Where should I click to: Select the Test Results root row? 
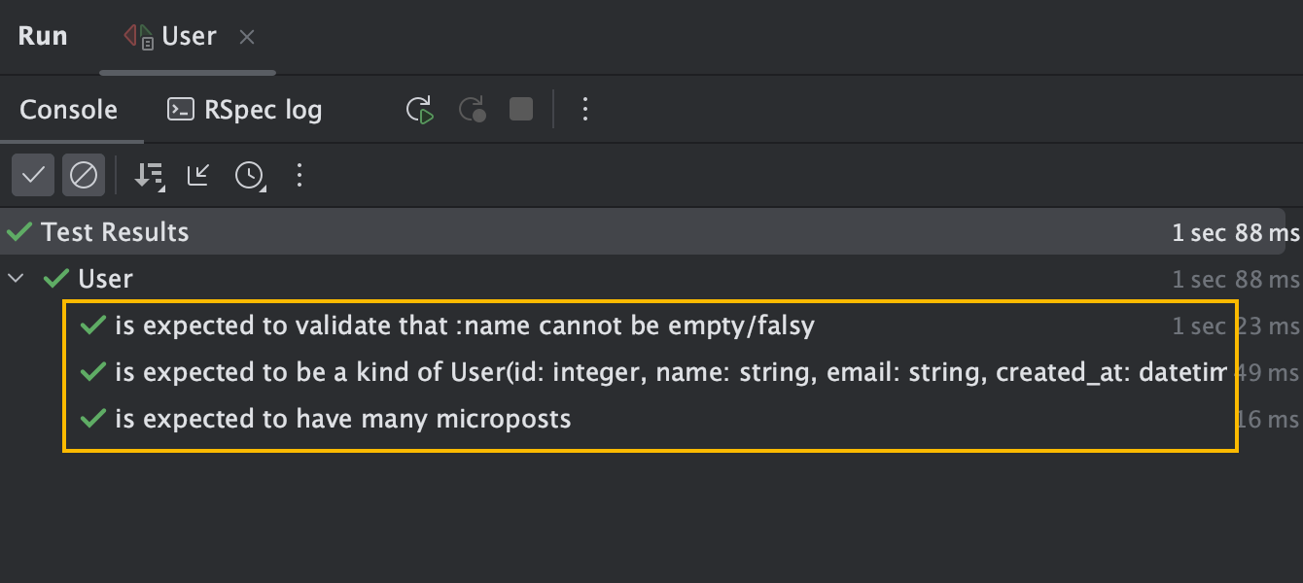point(116,232)
